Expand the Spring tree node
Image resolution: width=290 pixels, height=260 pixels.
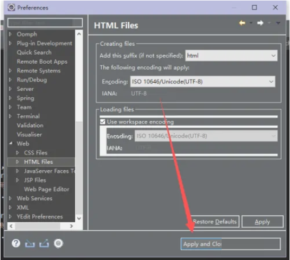point(11,98)
